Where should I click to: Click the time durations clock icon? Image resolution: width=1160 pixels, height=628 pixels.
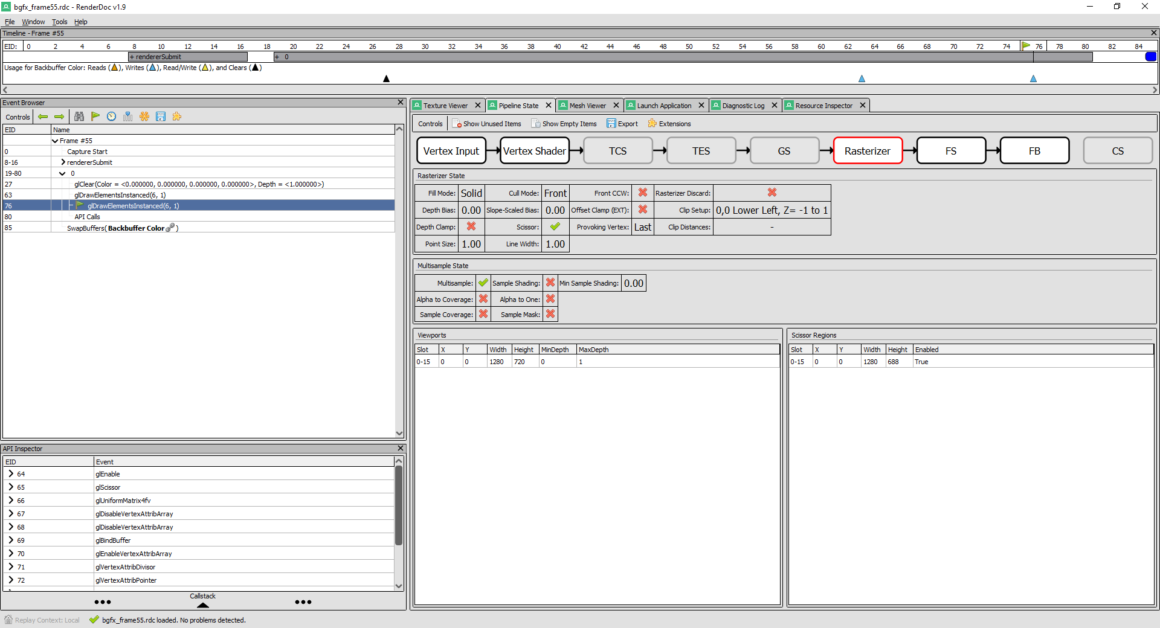111,117
